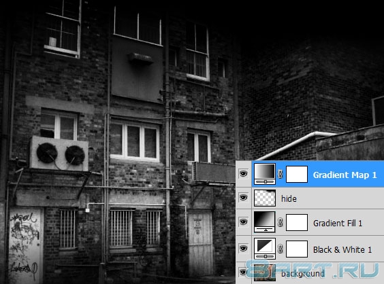Select the Gradient Map 1 layer mask
384x284 pixels.
pos(297,174)
